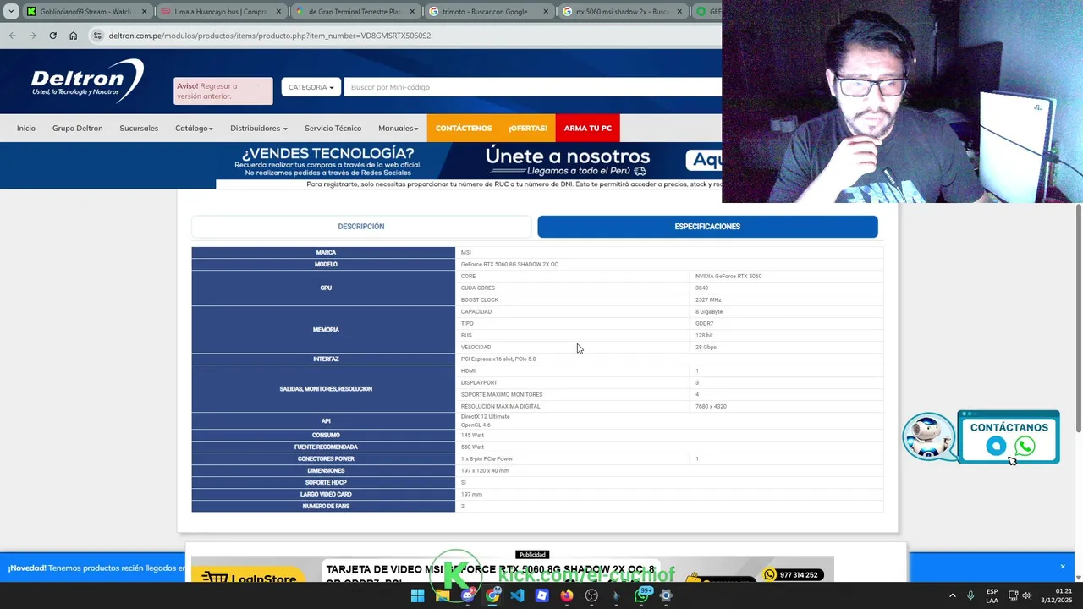The image size is (1083, 609).
Task: Open Google Chrome from taskbar
Action: (x=492, y=595)
